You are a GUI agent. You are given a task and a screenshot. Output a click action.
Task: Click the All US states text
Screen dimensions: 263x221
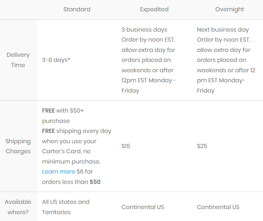[x=66, y=202]
